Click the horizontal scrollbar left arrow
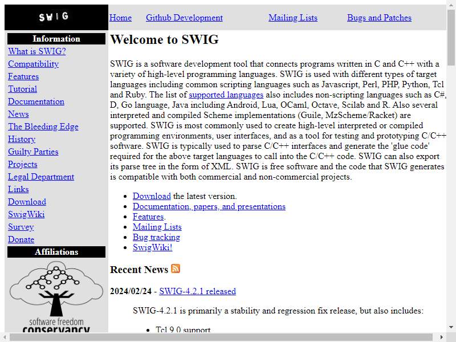456x342 pixels. [x=5, y=337]
